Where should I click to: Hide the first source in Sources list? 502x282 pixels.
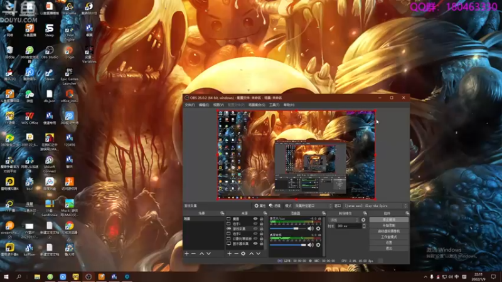tap(255, 219)
